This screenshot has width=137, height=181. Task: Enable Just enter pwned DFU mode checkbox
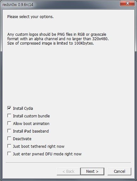pyautogui.click(x=9, y=154)
